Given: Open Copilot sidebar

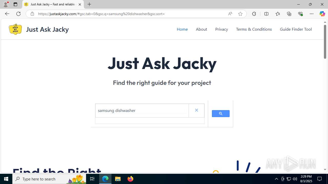Looking at the screenshot, I should click(x=322, y=14).
